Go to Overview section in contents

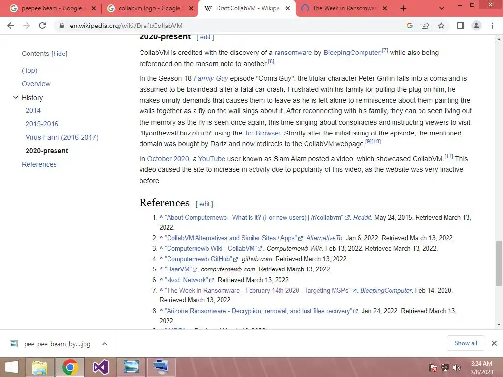tap(36, 84)
